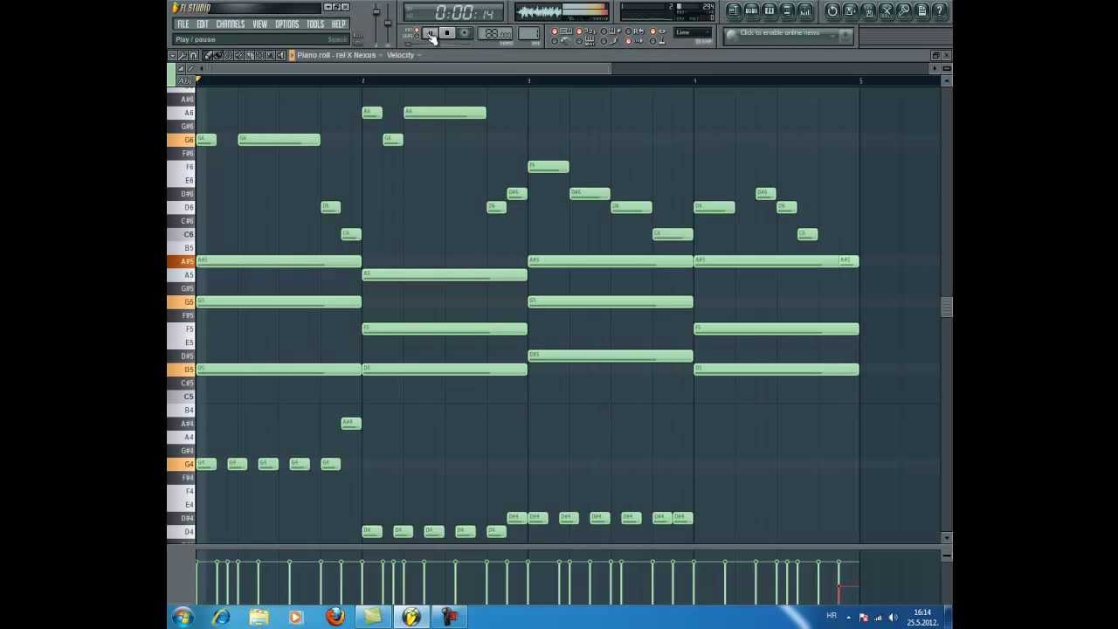
Task: Open Windows Explorer folder on taskbar
Action: (259, 618)
